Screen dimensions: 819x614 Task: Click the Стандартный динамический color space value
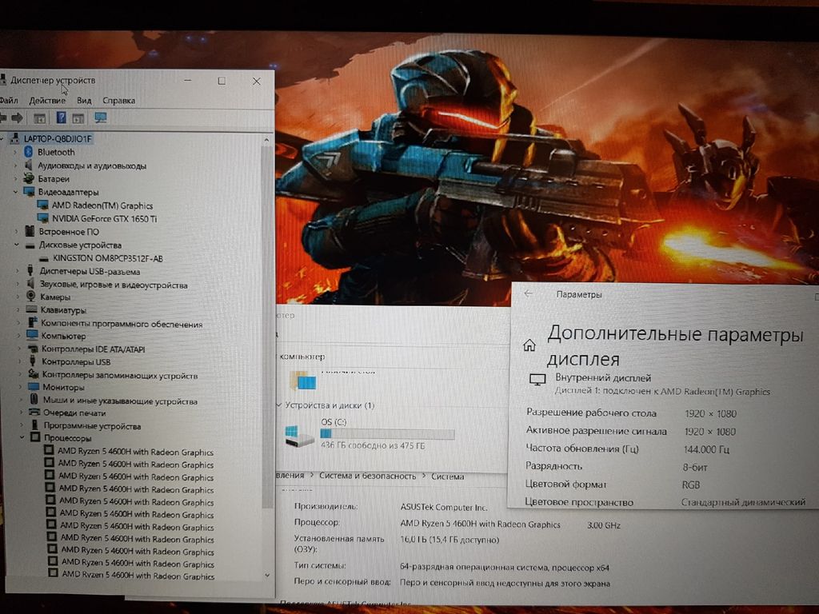click(743, 502)
